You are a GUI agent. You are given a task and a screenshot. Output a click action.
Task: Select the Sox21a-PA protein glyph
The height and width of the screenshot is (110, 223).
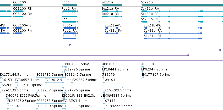tap(111, 33)
